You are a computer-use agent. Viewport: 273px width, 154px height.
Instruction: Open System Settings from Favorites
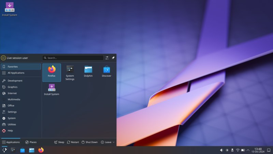tap(70, 72)
